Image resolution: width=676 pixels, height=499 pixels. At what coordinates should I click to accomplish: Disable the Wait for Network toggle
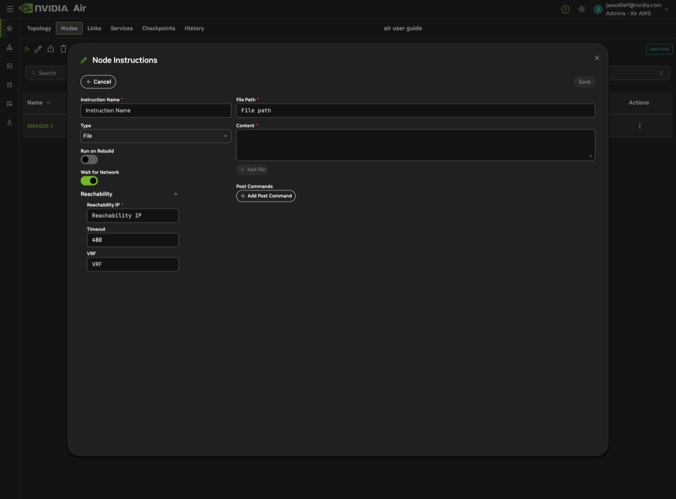pos(89,180)
